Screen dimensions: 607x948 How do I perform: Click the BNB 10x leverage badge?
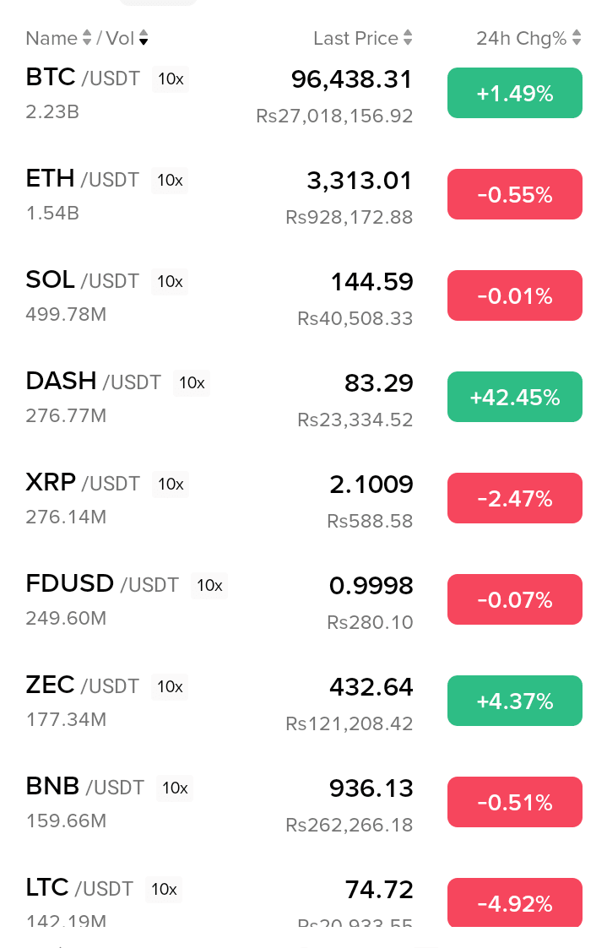(x=175, y=788)
